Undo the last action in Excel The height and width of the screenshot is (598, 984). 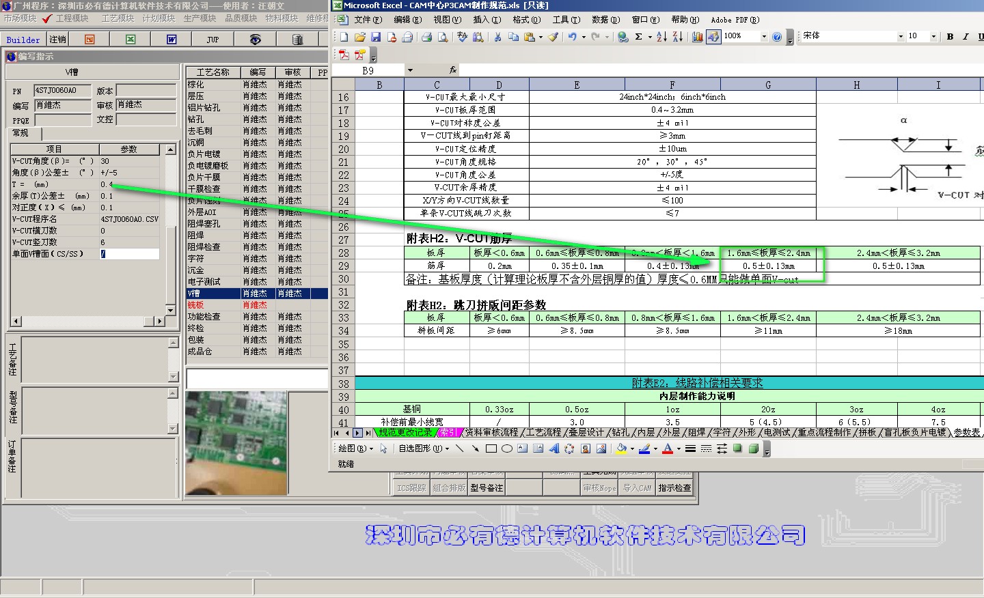point(572,37)
